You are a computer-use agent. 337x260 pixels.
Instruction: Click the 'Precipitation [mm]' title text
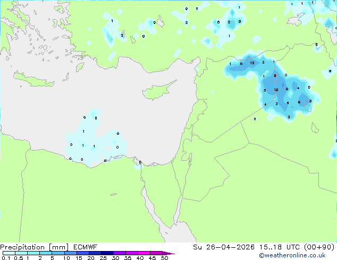[x=35, y=247]
